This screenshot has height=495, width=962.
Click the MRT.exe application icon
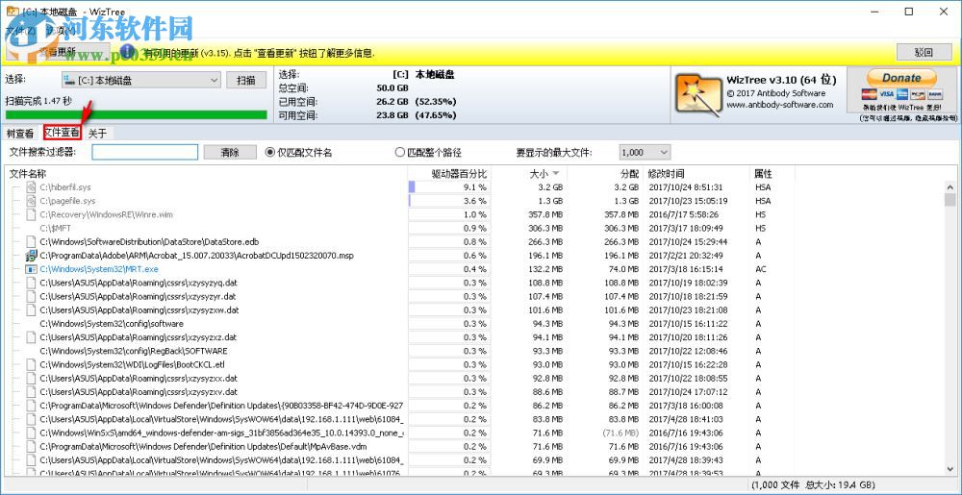31,269
